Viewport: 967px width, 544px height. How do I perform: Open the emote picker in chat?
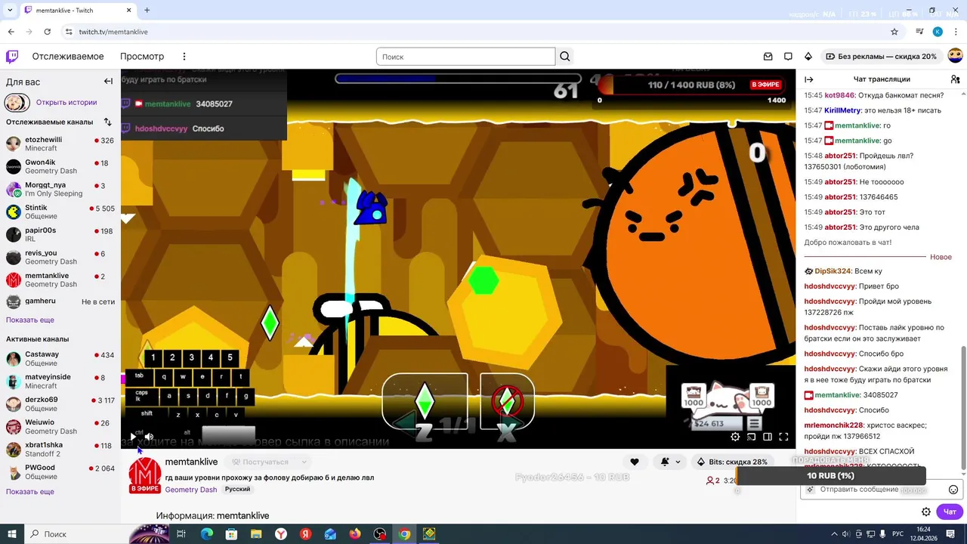click(x=953, y=490)
